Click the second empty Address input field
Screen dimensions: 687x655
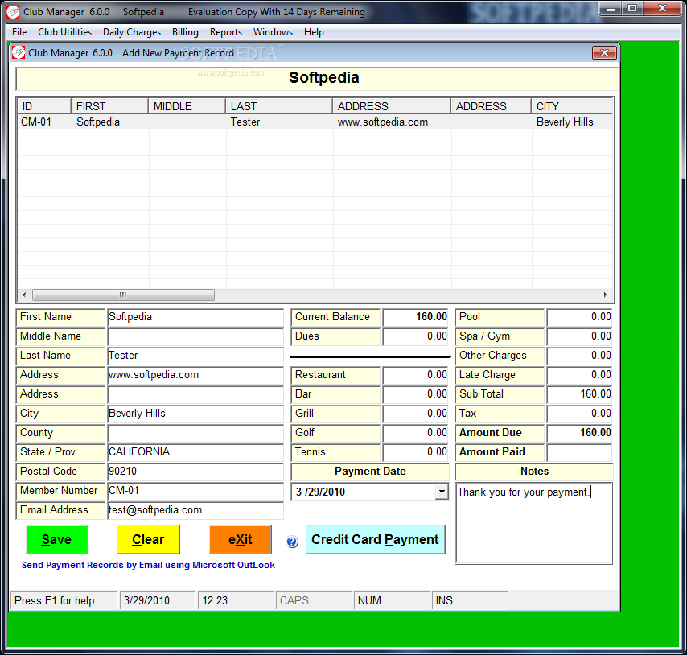click(195, 394)
